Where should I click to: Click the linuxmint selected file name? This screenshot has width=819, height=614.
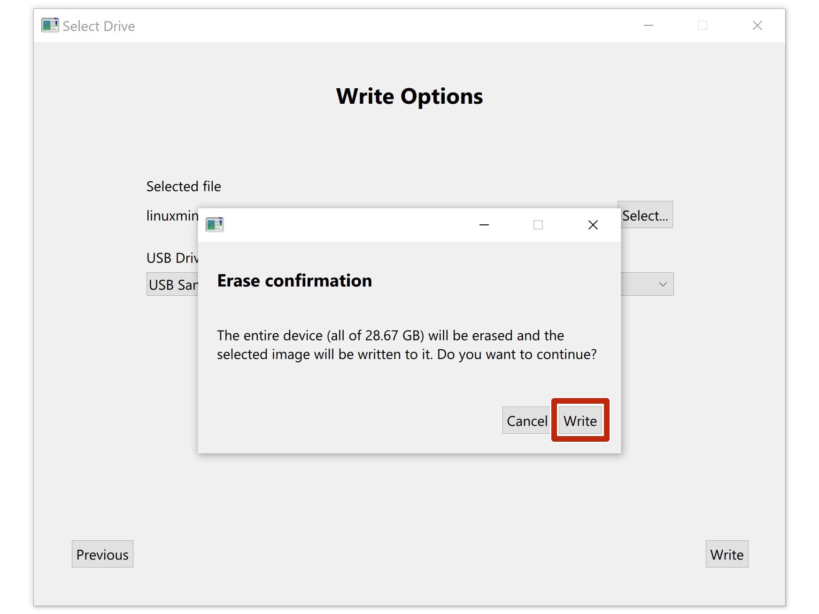[172, 215]
